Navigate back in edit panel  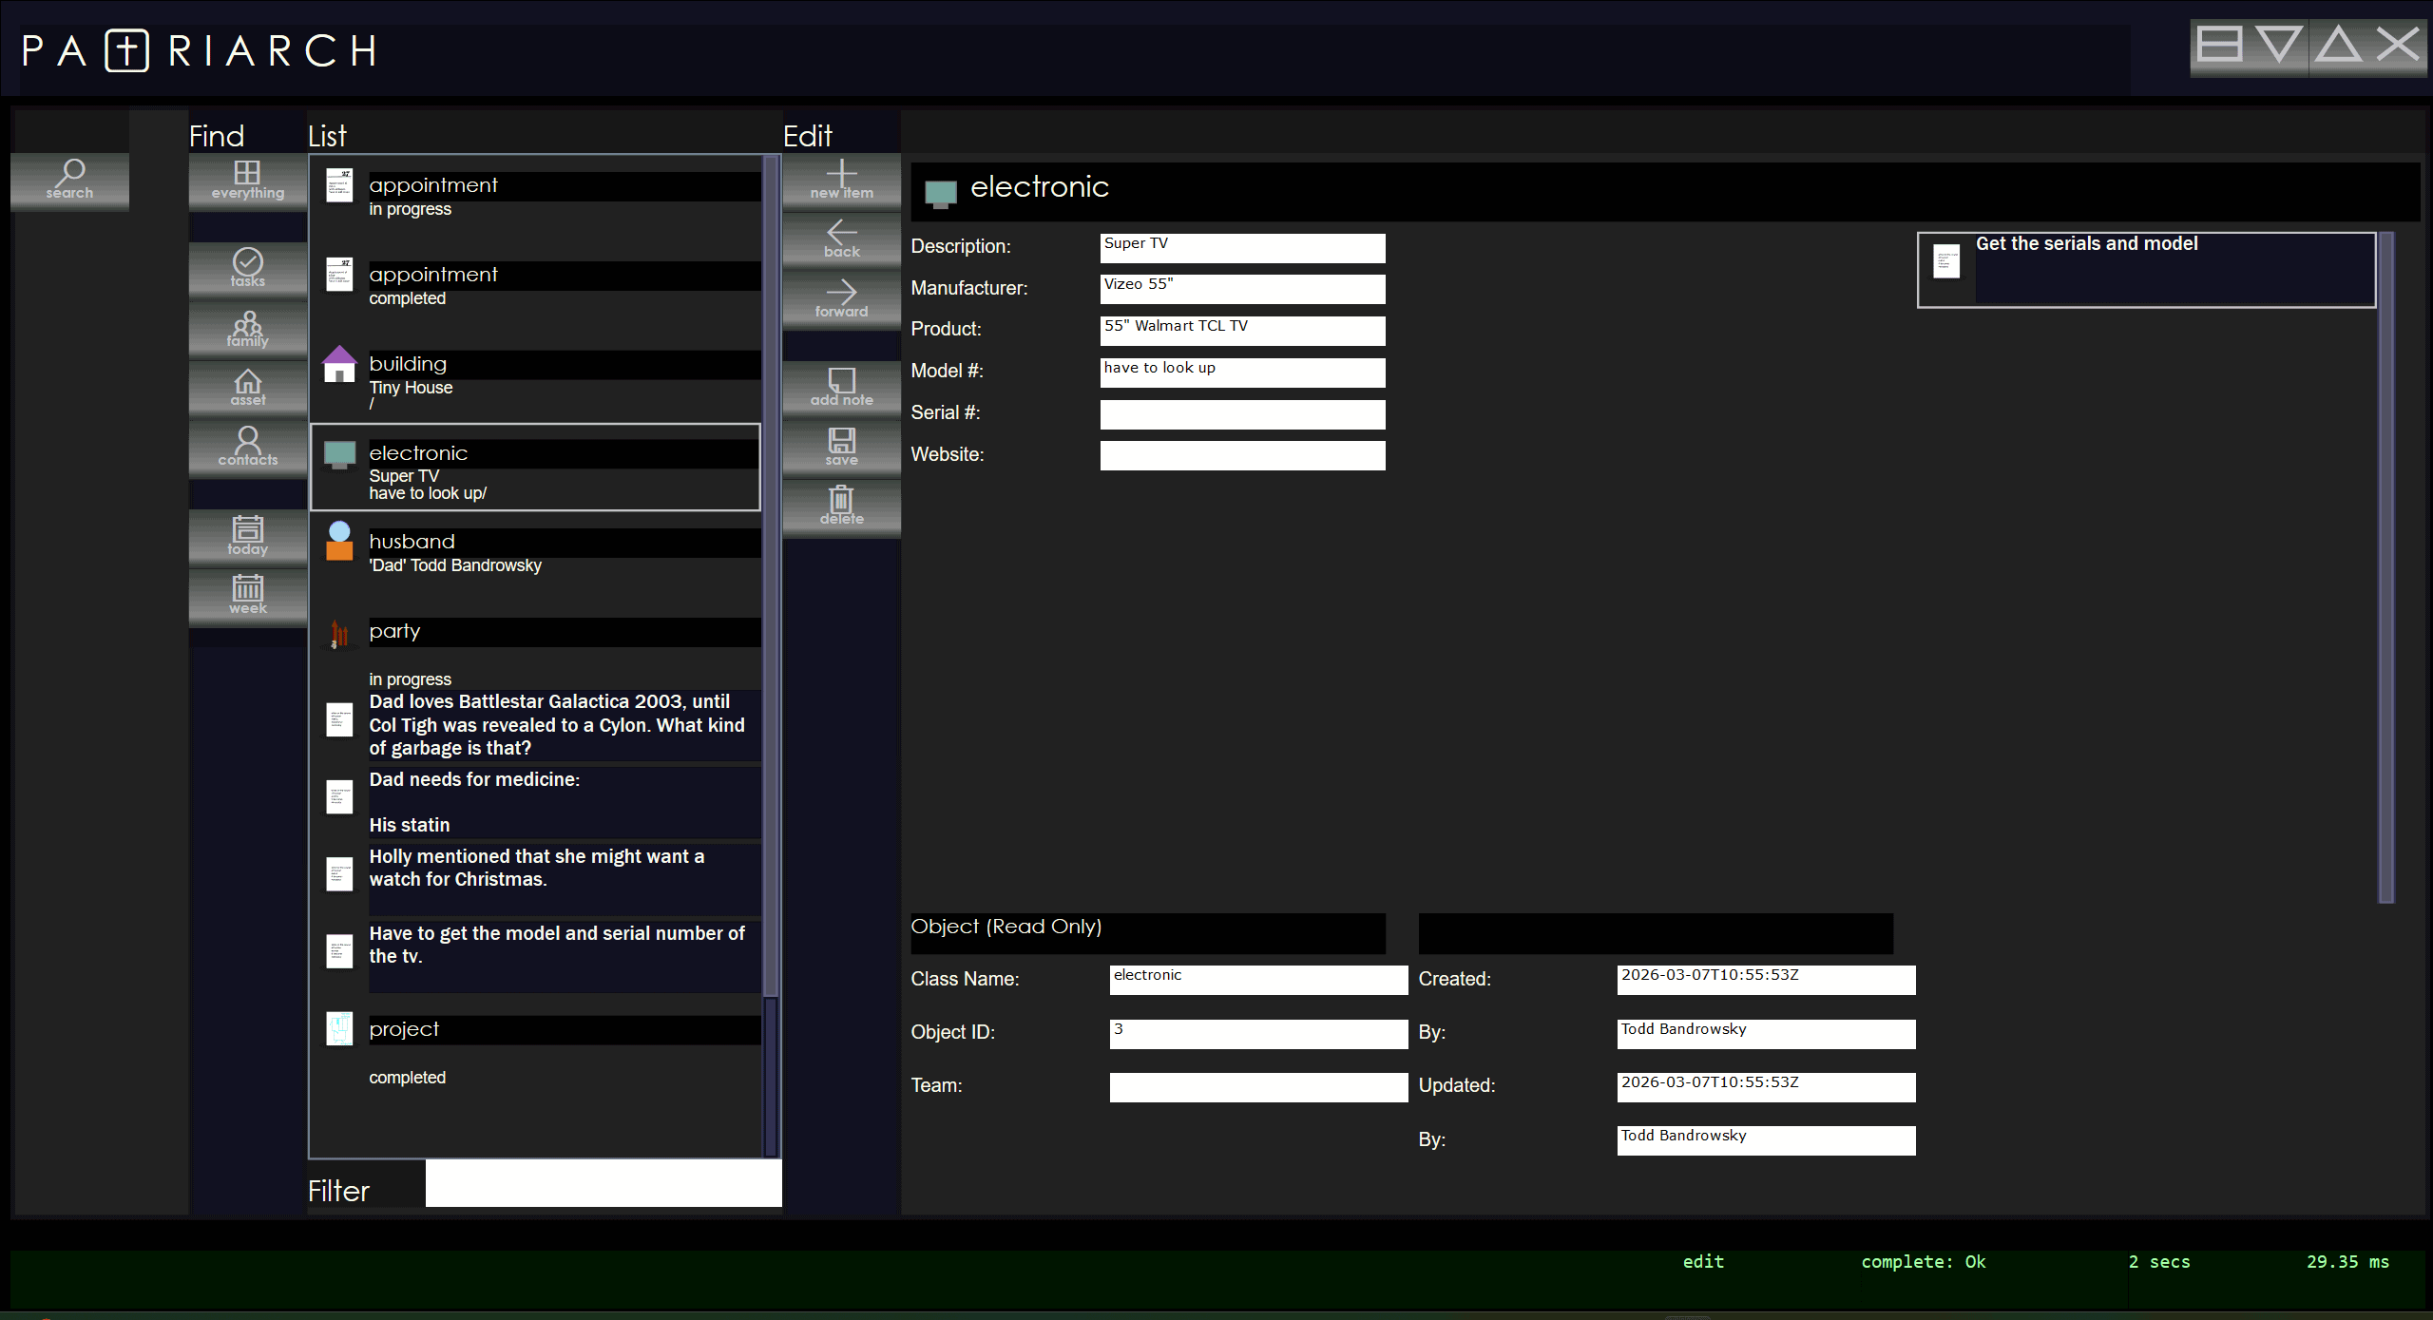pyautogui.click(x=841, y=238)
